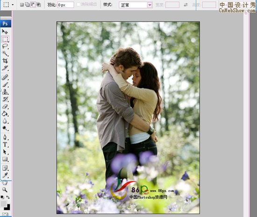The image size is (257, 217).
Task: Select the Magic Wand tool
Action: [5, 54]
